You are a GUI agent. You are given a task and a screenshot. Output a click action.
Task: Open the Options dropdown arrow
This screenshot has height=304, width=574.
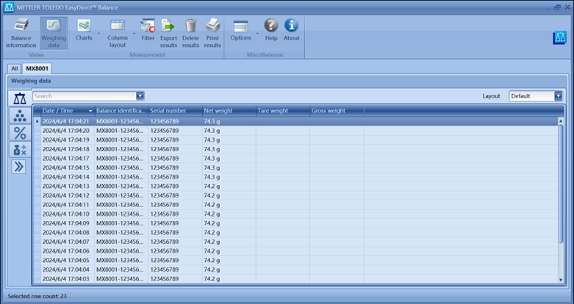(x=257, y=33)
